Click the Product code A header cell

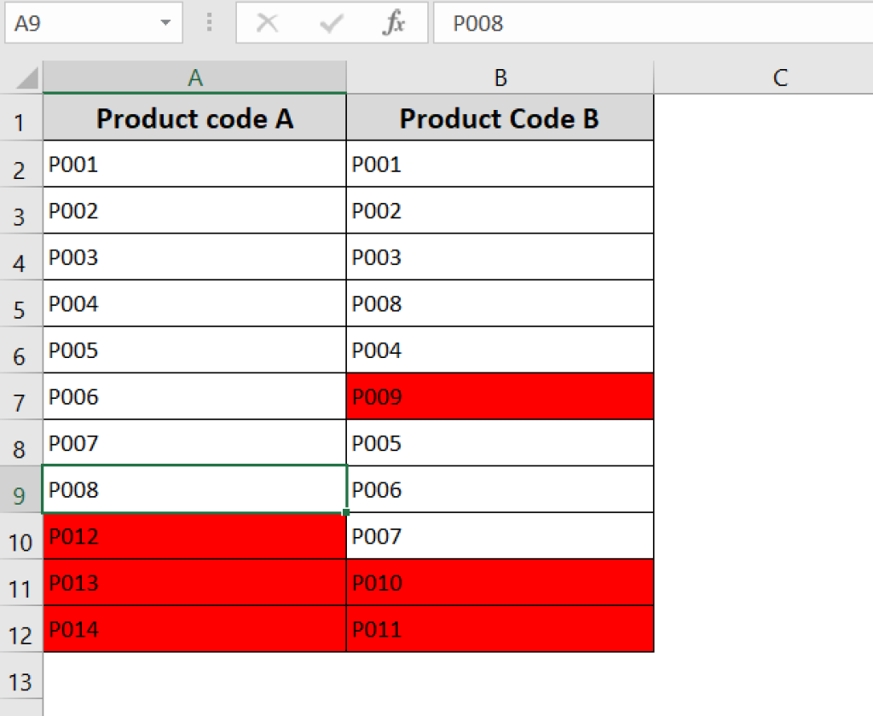tap(194, 118)
